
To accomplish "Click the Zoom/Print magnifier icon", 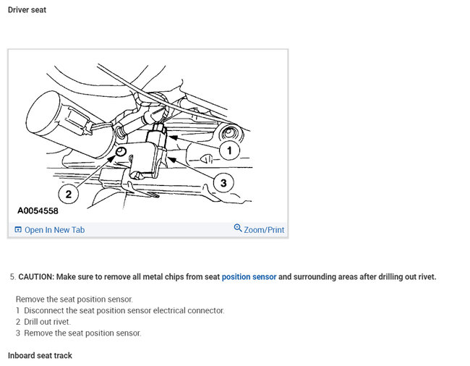I will pos(238,229).
